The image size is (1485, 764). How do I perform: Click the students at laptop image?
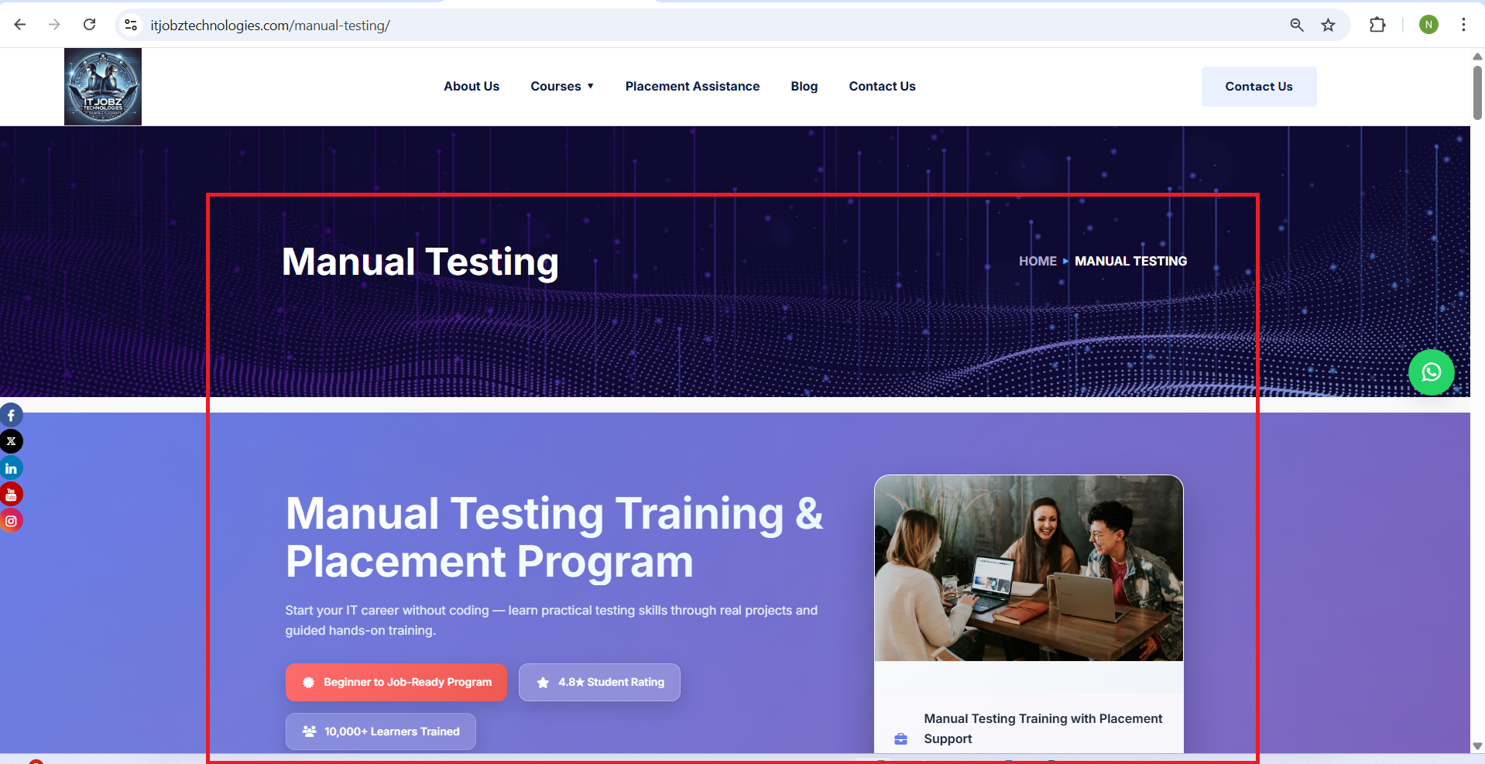pyautogui.click(x=1028, y=568)
